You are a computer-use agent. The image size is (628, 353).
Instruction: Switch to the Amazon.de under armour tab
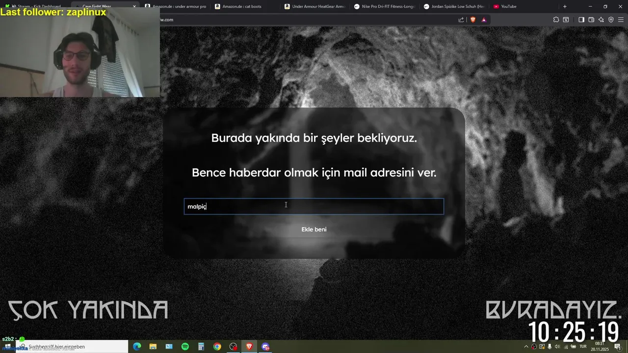pos(176,6)
